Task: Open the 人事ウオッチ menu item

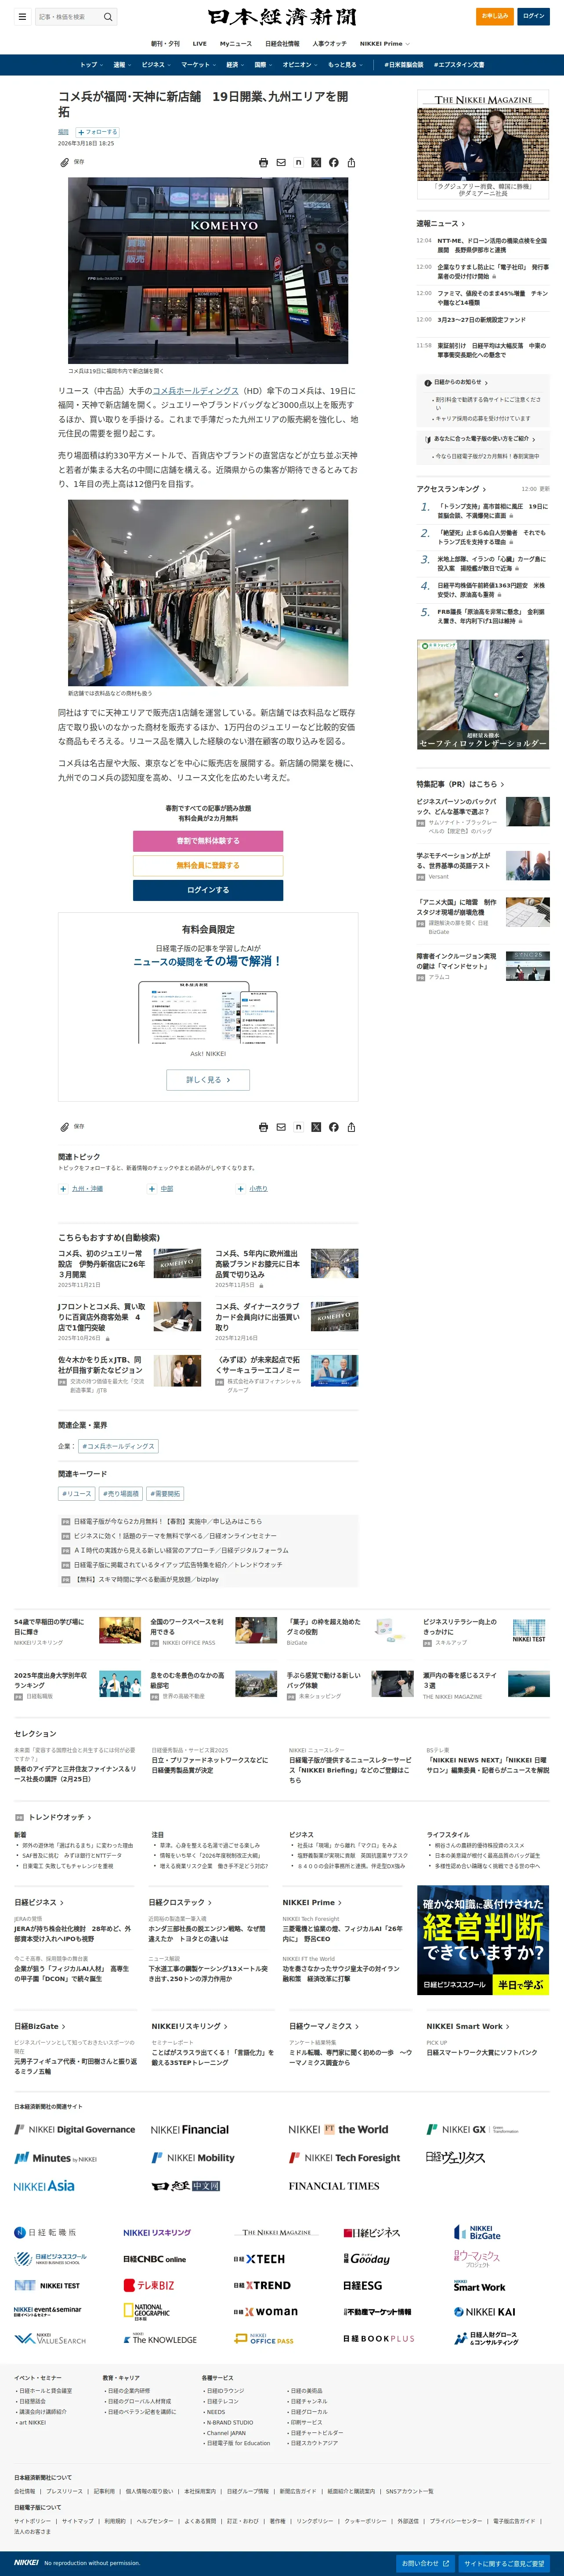Action: (330, 44)
